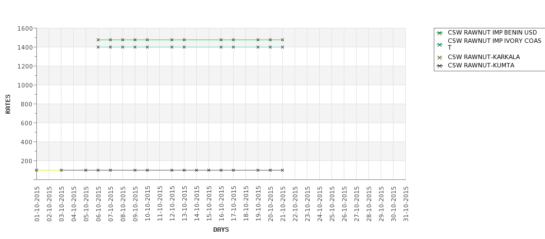545x239 pixels.
Task: Click the 13-10-2015 date label
Action: (184, 204)
